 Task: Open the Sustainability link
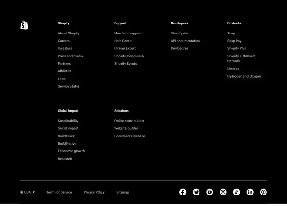[x=68, y=121]
